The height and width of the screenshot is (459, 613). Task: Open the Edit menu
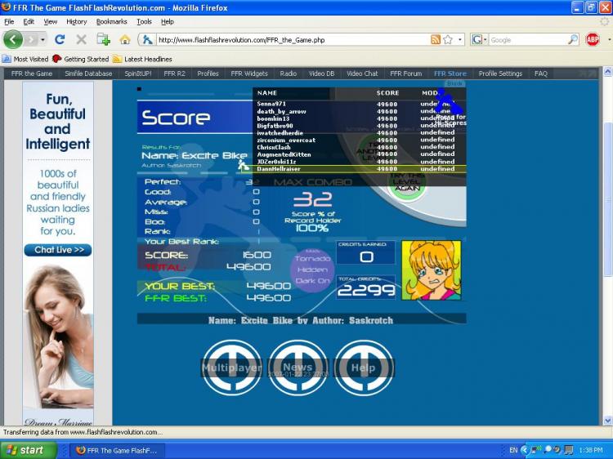(x=29, y=21)
